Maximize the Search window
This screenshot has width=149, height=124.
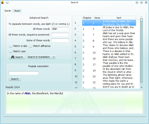coord(142,2)
